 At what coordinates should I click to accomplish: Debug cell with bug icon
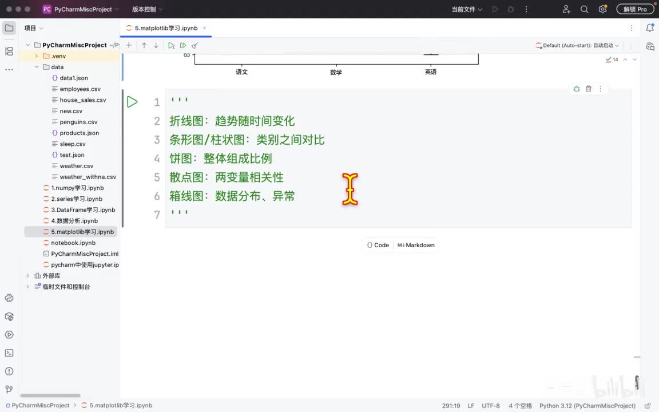click(577, 89)
